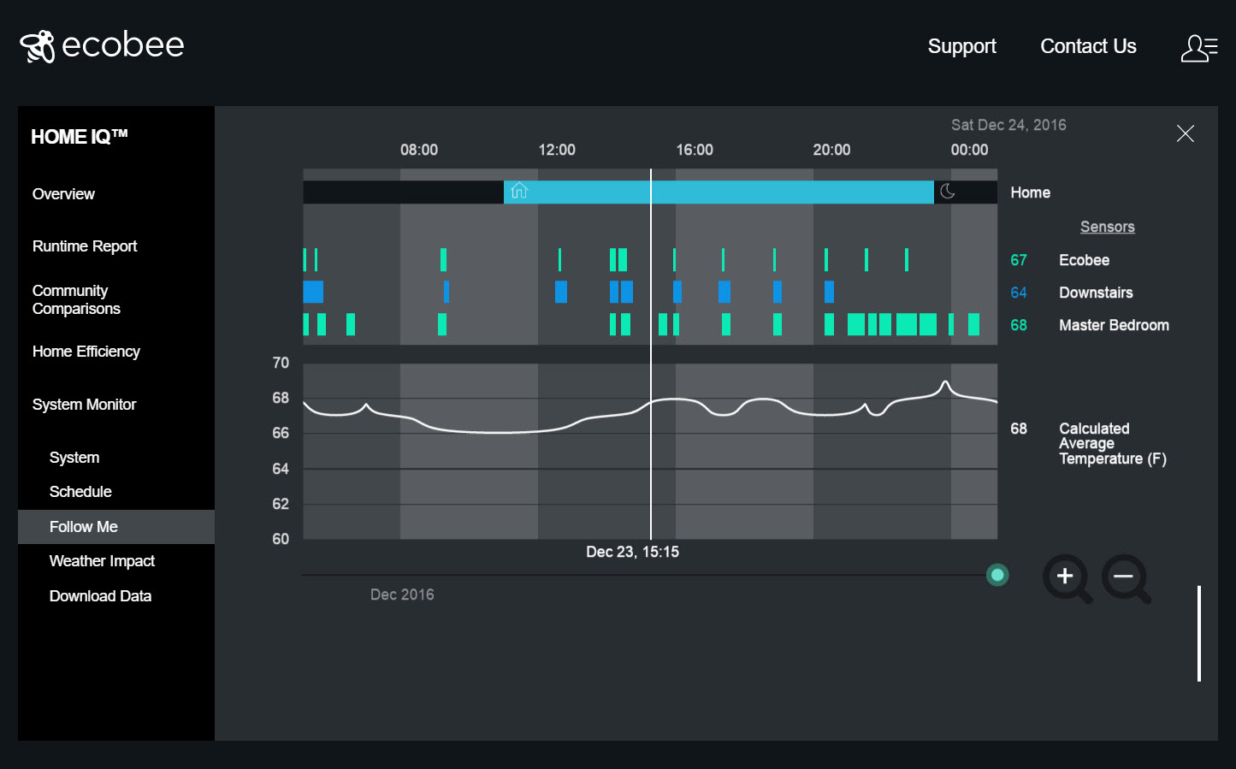Click the ecobee bee logo

(38, 46)
